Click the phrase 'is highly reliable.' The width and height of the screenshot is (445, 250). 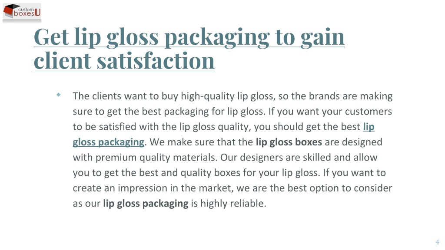coord(229,204)
